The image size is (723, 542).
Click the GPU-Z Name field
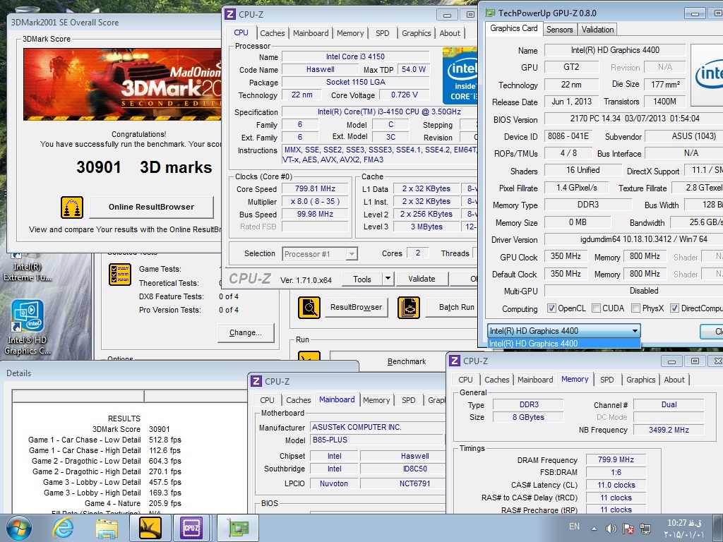tap(615, 50)
